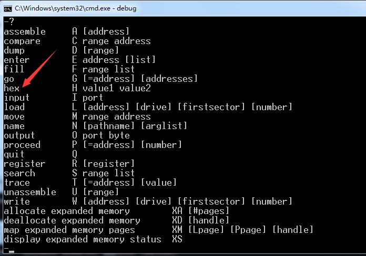Click the cmd.exe icon in title bar
The height and width of the screenshot is (256, 366).
pos(8,8)
